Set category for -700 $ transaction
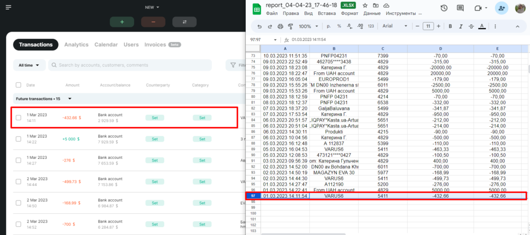Viewport: 530px width, 235px height. [x=202, y=224]
